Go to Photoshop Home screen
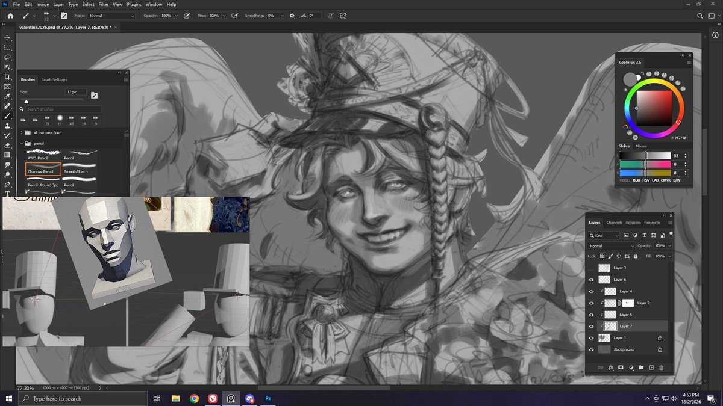The width and height of the screenshot is (723, 406). 10,16
